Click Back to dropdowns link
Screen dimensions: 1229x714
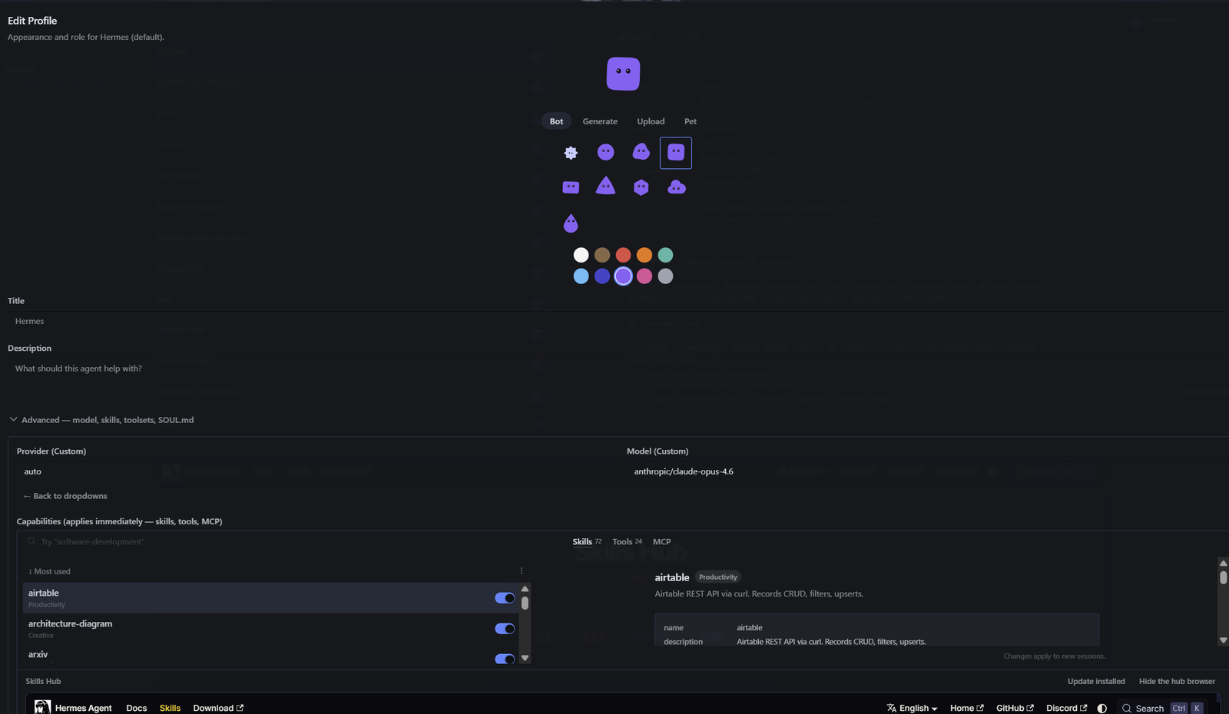coord(65,496)
